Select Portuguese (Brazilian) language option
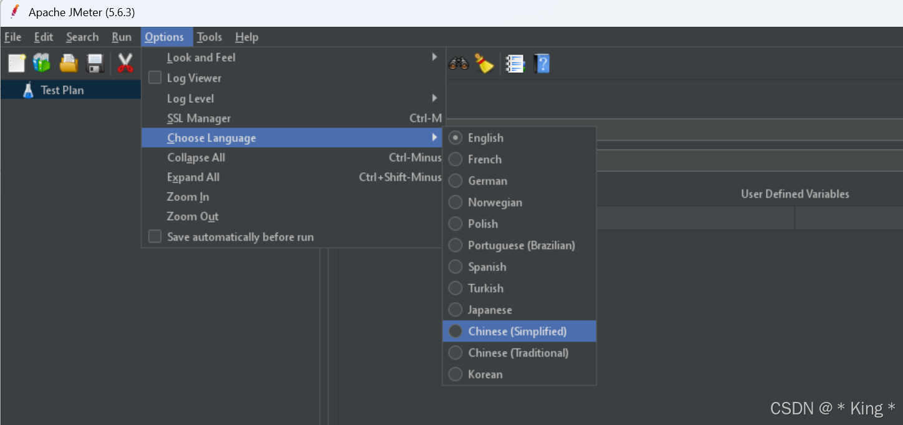903x425 pixels. tap(519, 246)
